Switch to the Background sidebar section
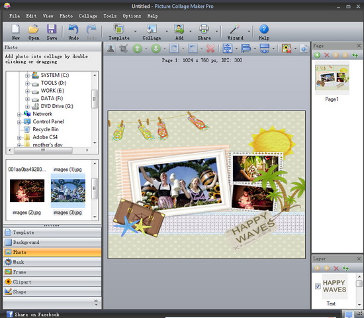The image size is (364, 318). click(52, 242)
